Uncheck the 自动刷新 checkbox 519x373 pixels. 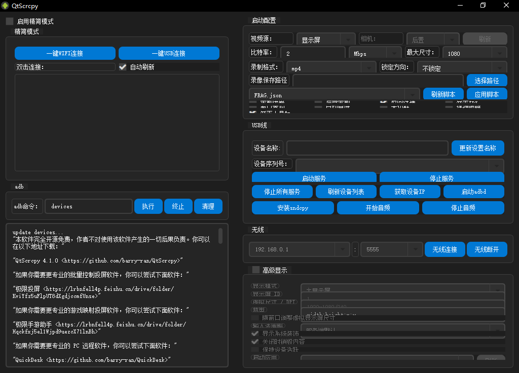(x=123, y=67)
